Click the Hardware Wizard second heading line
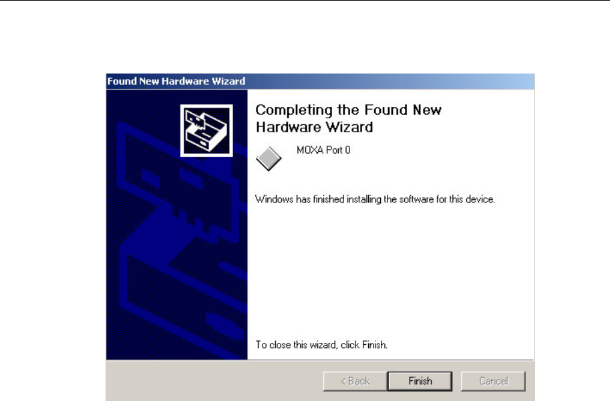 (x=314, y=127)
